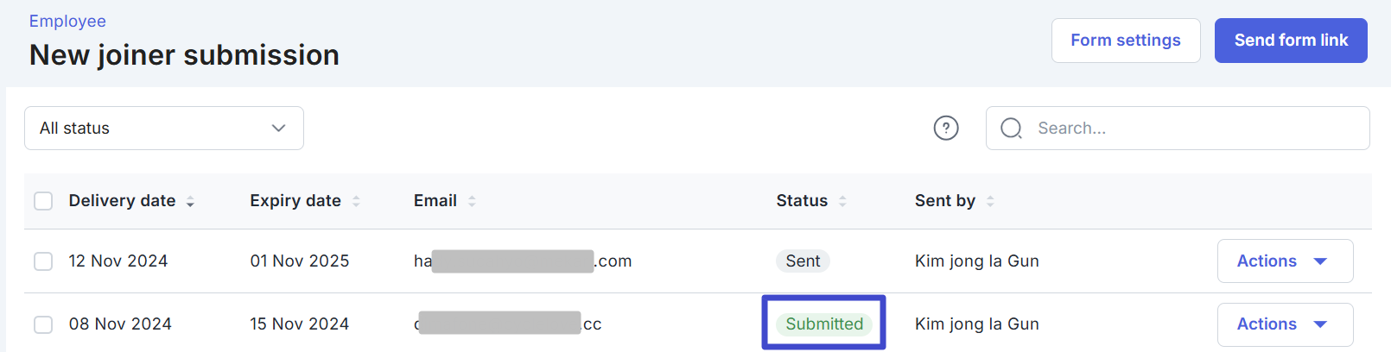This screenshot has width=1391, height=352.
Task: Click the Submitted status badge
Action: coord(824,324)
